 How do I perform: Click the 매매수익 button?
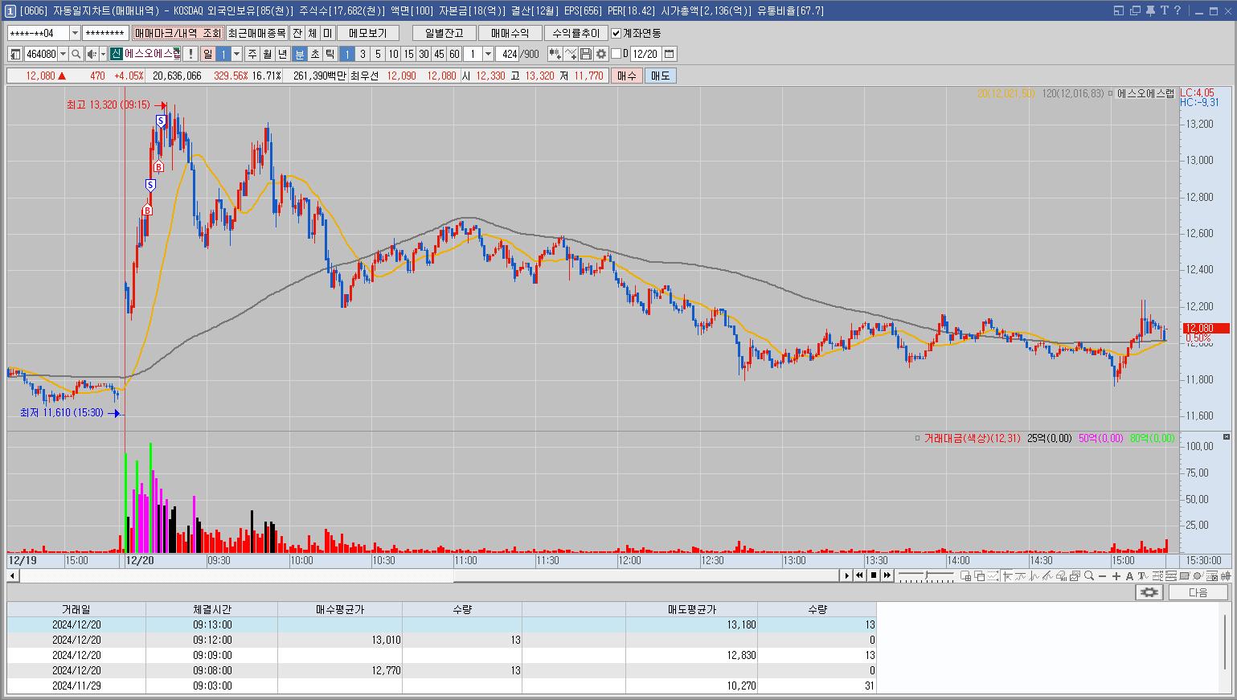pyautogui.click(x=510, y=33)
